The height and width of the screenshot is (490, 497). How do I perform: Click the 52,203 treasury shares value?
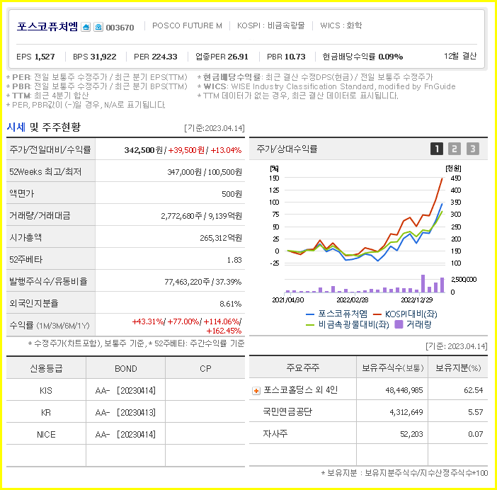[411, 434]
